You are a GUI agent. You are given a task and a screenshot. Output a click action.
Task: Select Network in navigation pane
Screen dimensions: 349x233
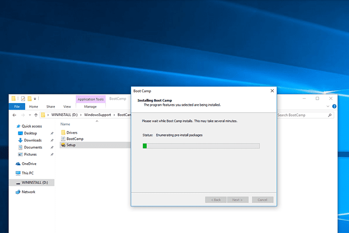(x=28, y=192)
